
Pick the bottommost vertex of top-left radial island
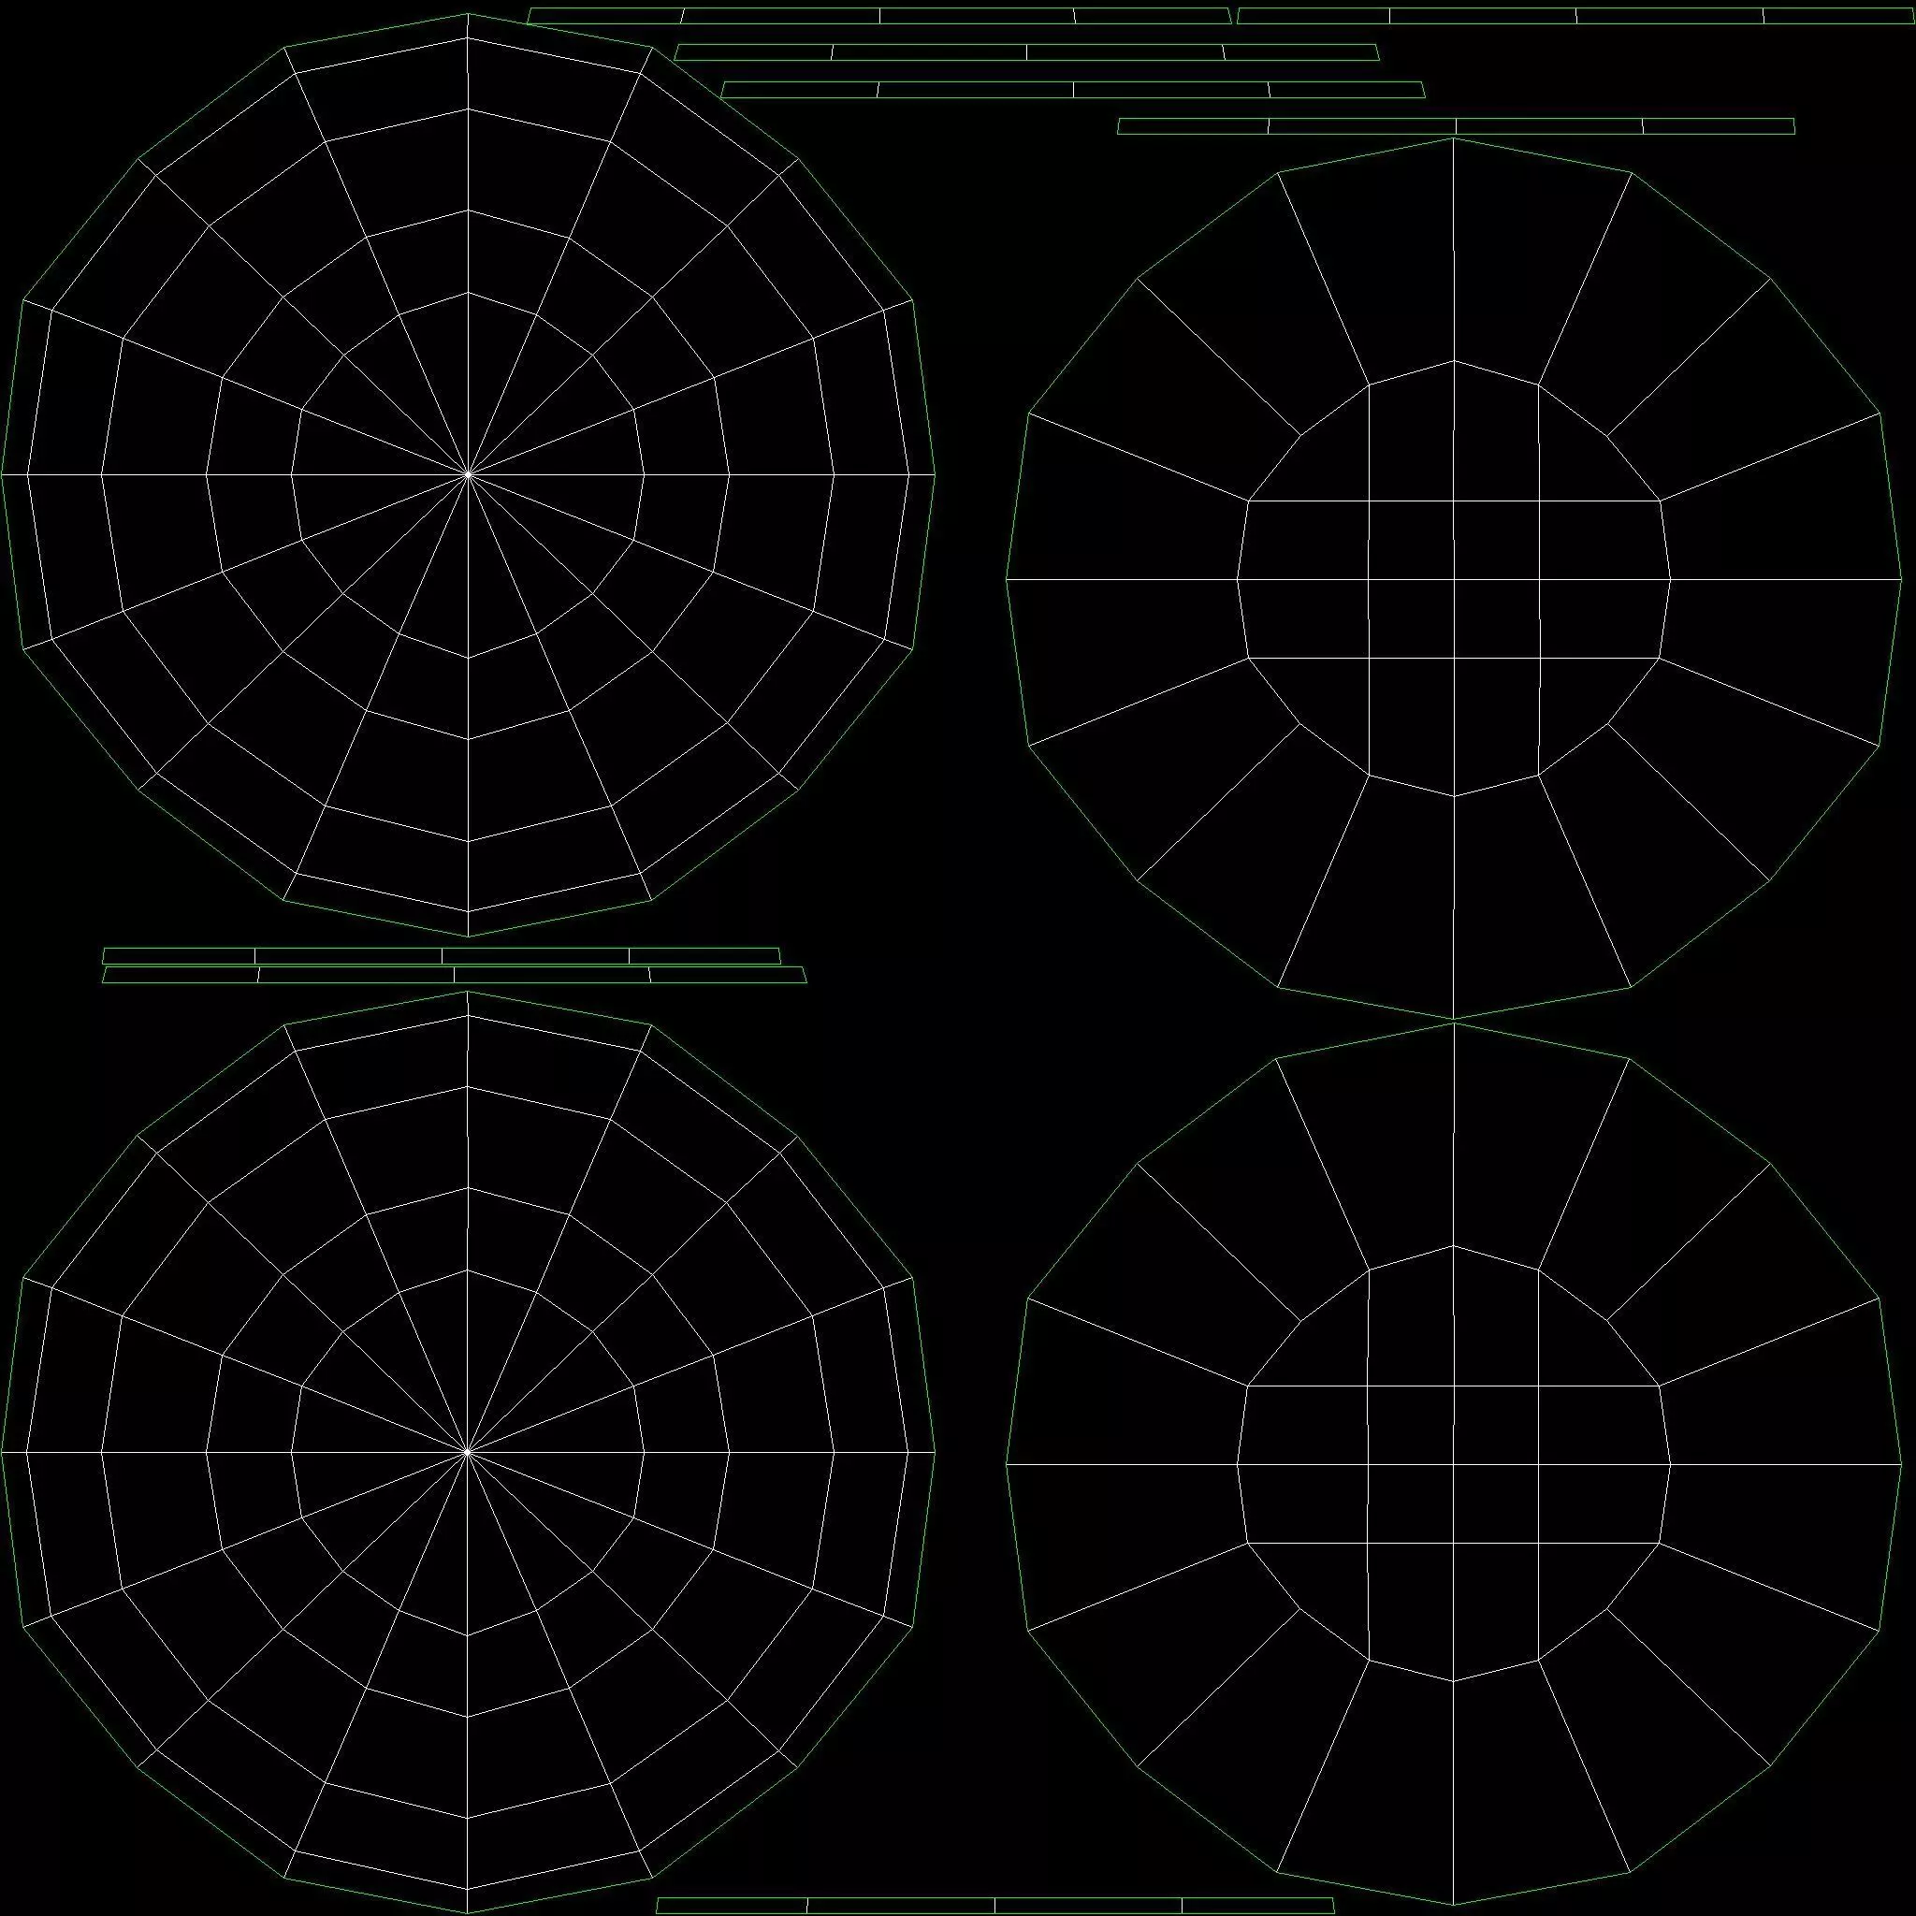468,936
